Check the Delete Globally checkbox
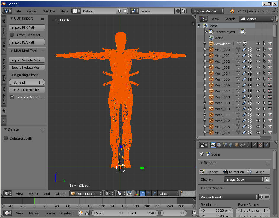The height and width of the screenshot is (218, 279). coord(5,138)
